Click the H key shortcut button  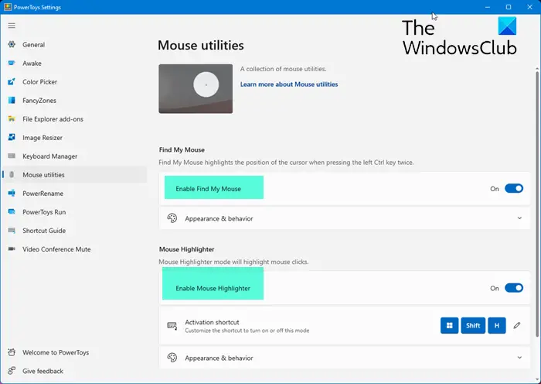(x=497, y=325)
